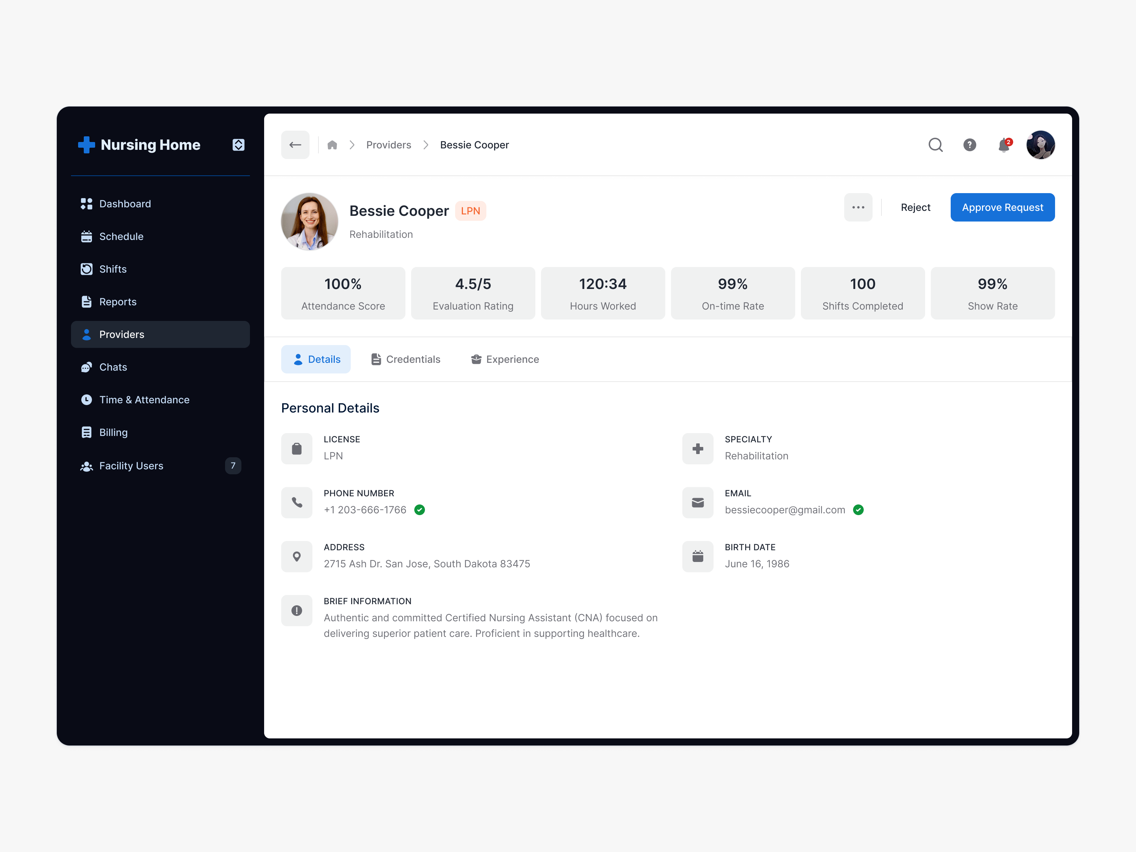Click the birth date calendar icon
1136x852 pixels.
click(x=698, y=557)
